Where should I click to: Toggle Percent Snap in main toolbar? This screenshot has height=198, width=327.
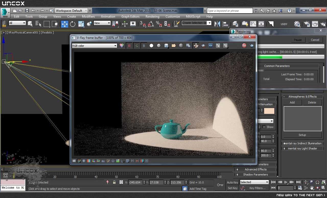[159, 24]
